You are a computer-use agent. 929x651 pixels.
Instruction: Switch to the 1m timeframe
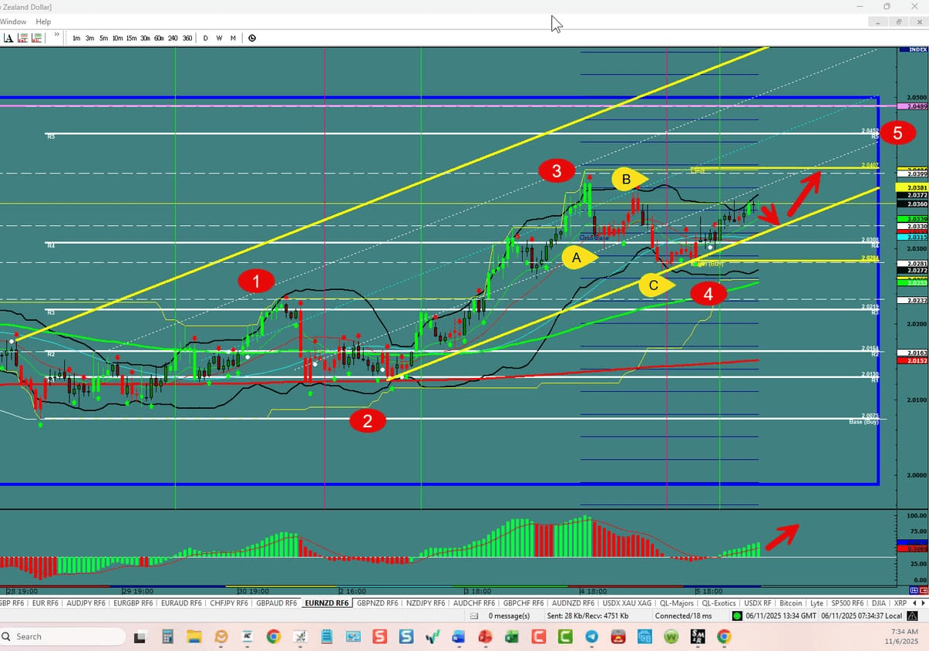(76, 37)
